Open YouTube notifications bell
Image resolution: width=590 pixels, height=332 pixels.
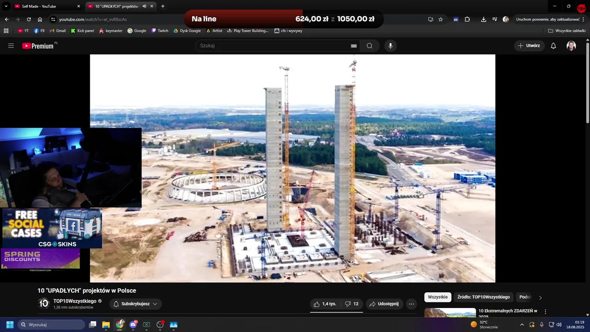554,46
